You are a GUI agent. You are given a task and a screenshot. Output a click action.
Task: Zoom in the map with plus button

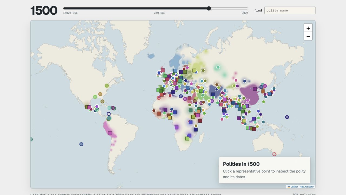(x=308, y=28)
